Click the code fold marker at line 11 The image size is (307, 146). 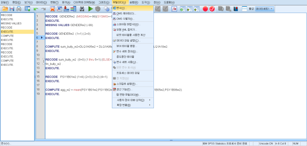click(44, 59)
